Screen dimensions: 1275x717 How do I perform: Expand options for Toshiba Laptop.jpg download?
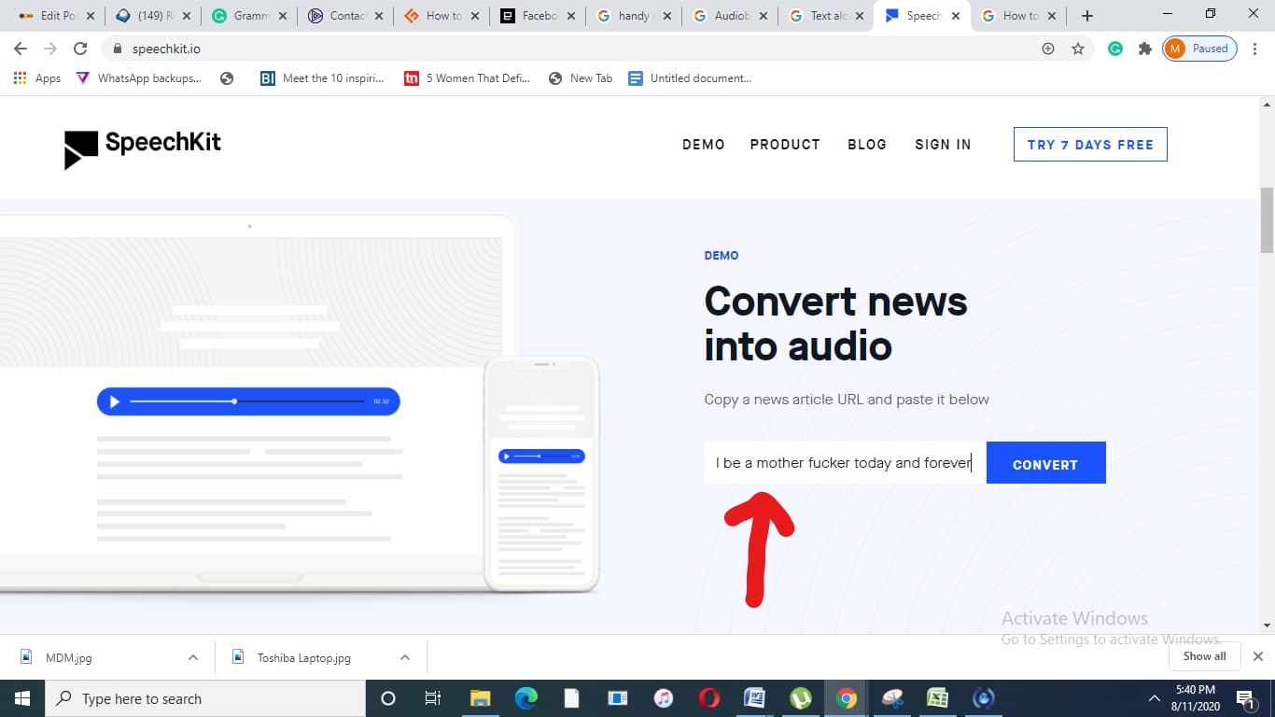pyautogui.click(x=405, y=657)
